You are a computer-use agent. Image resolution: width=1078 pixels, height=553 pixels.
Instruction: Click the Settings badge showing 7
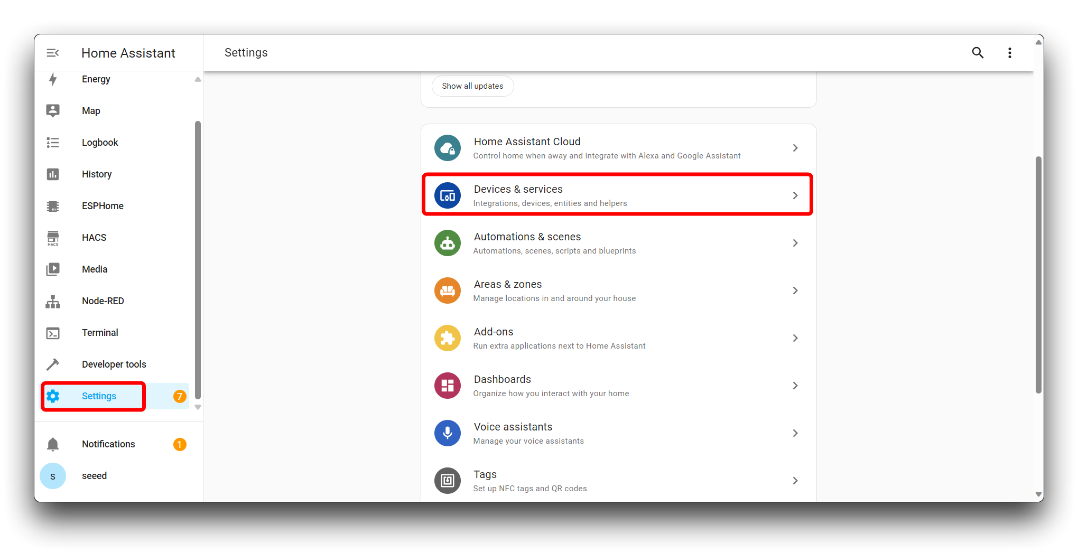click(x=180, y=396)
